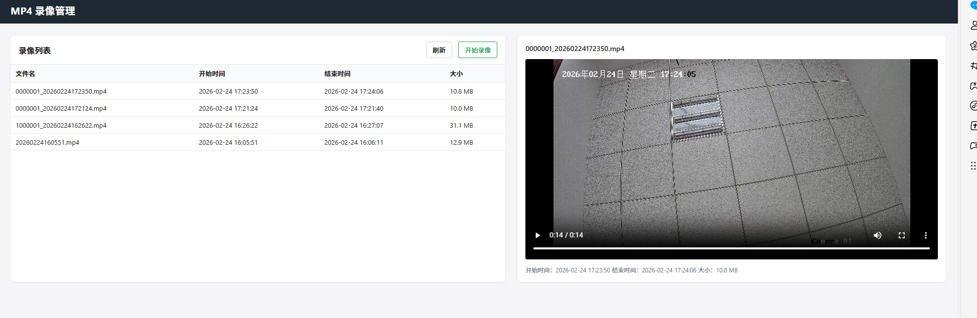This screenshot has width=977, height=318.
Task: Seek on the video progress bar
Action: point(732,248)
